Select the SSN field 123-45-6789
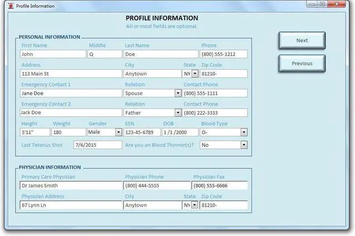Screen dimensions: 355x236 click(x=142, y=132)
